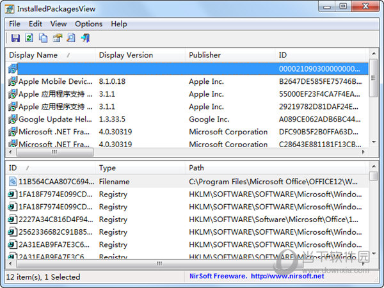
Task: Open the Help menu
Action: click(x=119, y=24)
